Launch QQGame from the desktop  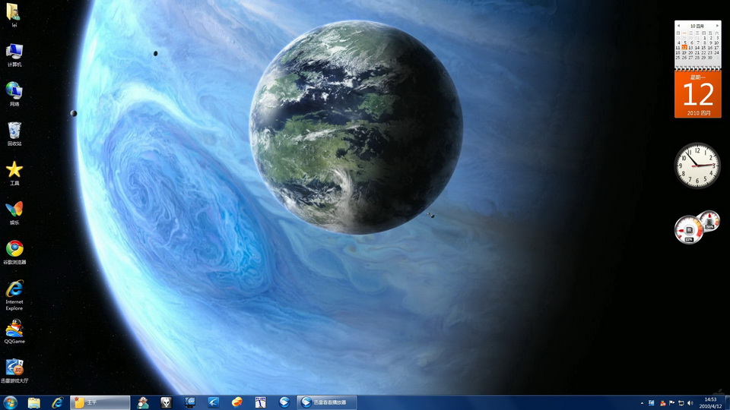[14, 332]
